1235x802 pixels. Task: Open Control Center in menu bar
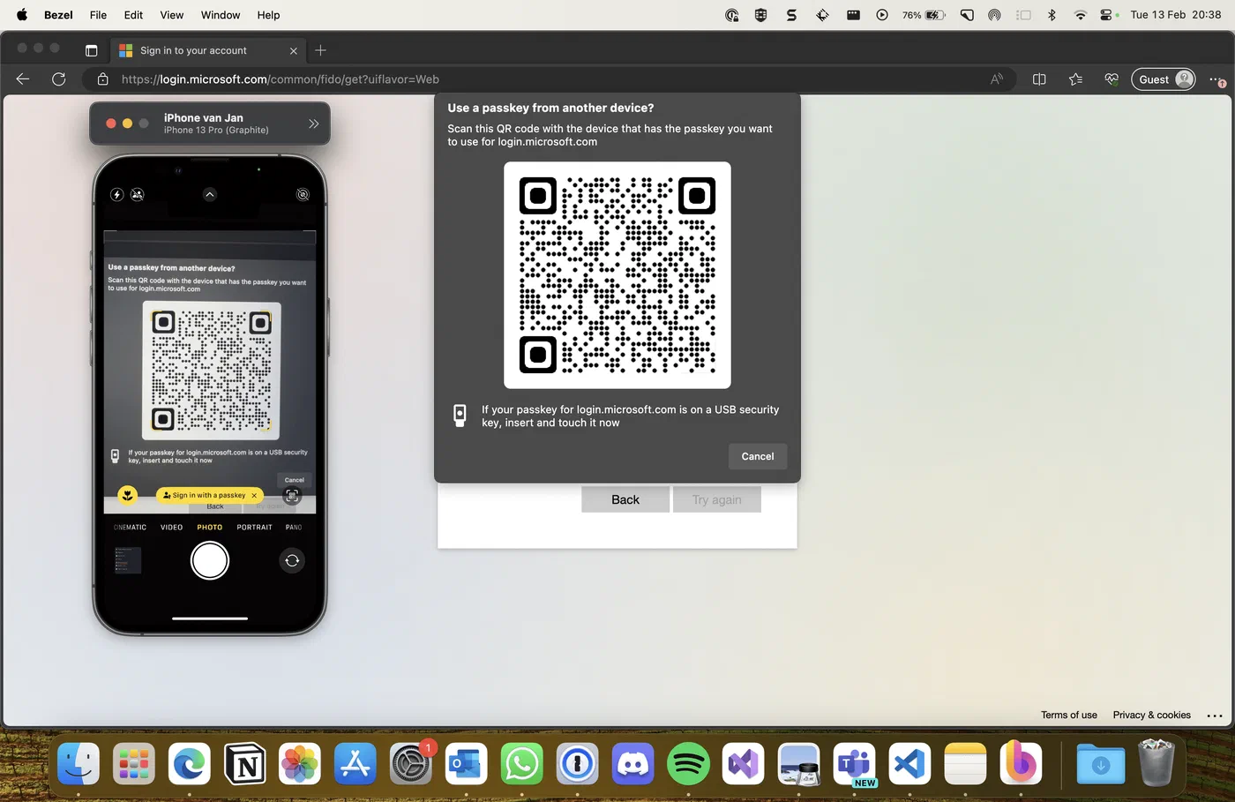pos(1106,15)
